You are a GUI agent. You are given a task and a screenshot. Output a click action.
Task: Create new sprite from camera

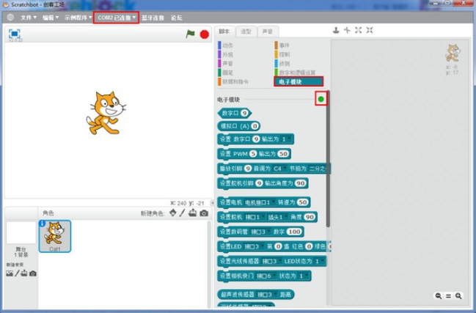click(204, 213)
